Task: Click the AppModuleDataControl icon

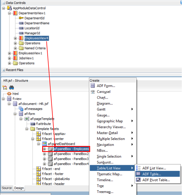Action: pyautogui.click(x=9, y=8)
